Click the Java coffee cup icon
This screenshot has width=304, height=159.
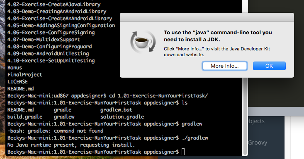click(143, 41)
